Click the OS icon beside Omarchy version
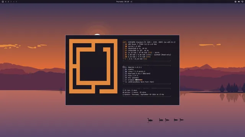Viewport: 245px width, 137px height. pos(123,67)
